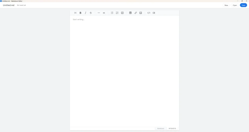This screenshot has height=132, width=249.
Task: Click the Open file button
Action: tap(235, 5)
